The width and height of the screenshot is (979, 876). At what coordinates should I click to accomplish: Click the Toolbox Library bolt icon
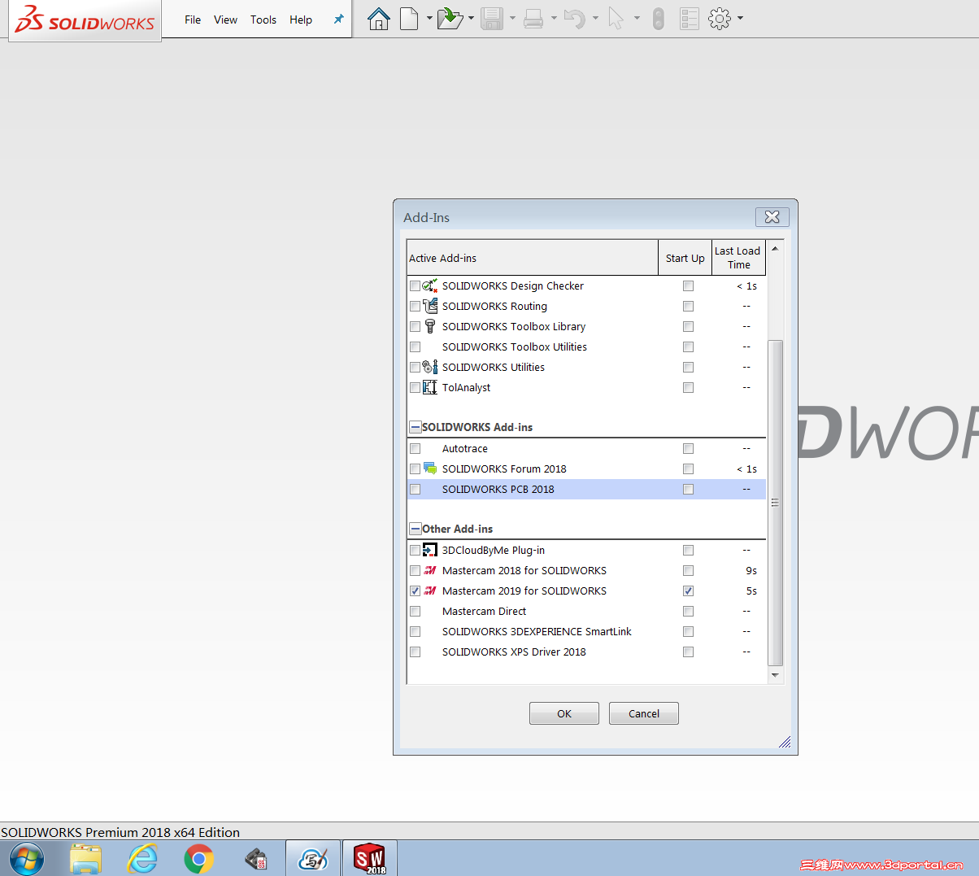[x=430, y=326]
